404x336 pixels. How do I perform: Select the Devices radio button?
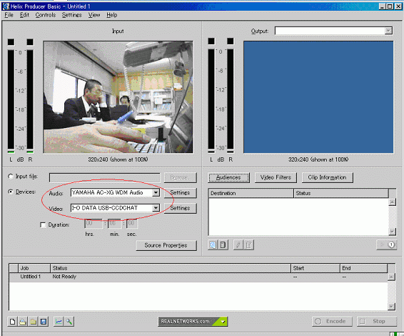pyautogui.click(x=11, y=192)
